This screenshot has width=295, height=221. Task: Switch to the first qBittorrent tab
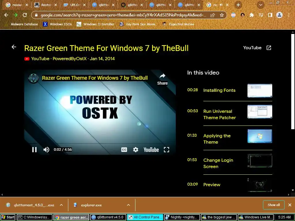103,5
